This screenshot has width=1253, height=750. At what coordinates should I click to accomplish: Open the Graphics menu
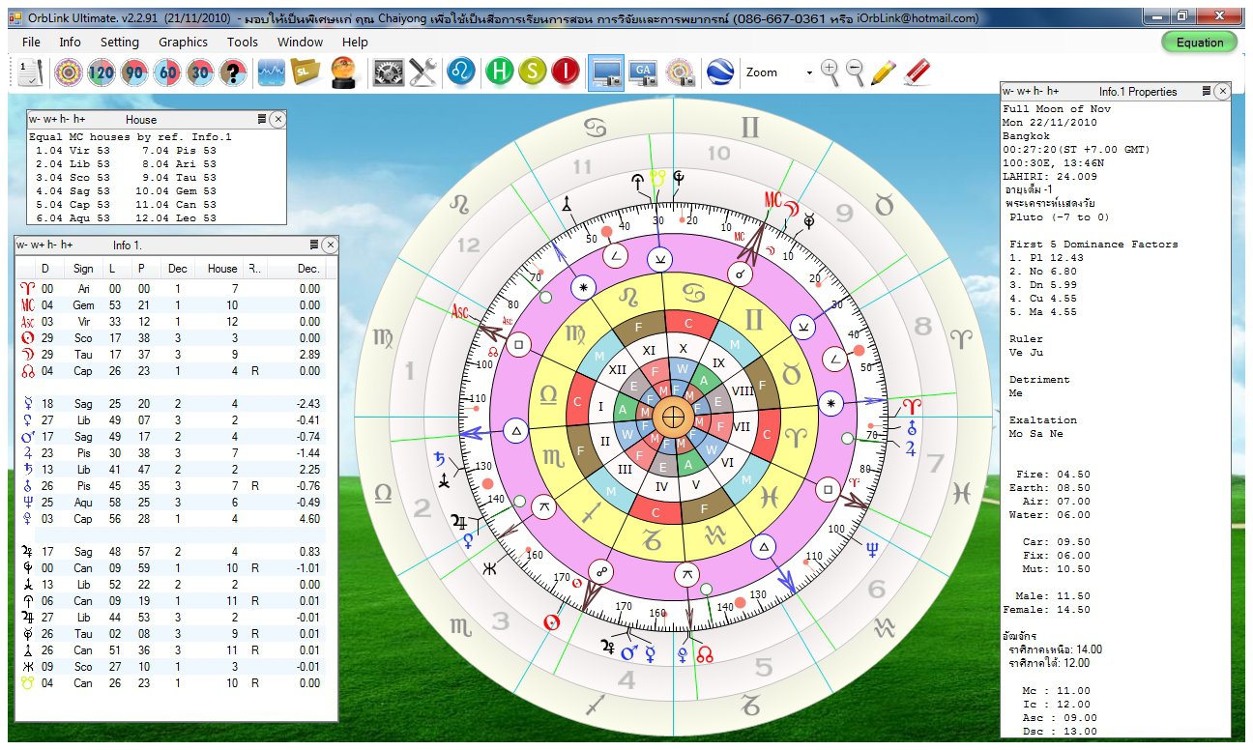tap(183, 42)
